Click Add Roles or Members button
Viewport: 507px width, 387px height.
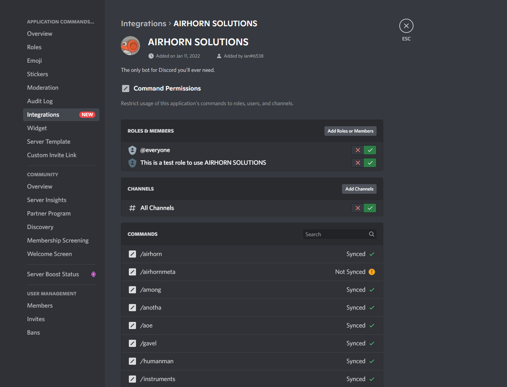350,131
